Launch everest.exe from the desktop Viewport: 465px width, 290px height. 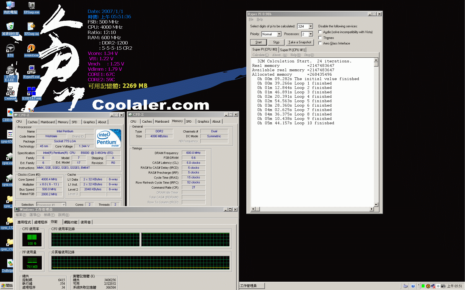pos(31,51)
